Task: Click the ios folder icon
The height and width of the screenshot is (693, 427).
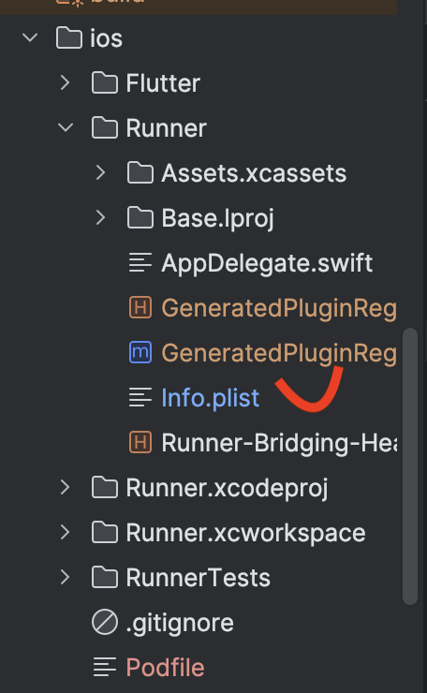Action: (69, 38)
